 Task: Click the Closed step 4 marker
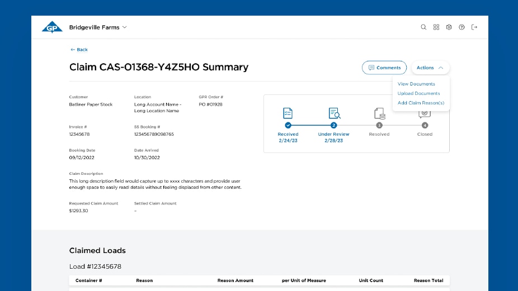(x=425, y=125)
